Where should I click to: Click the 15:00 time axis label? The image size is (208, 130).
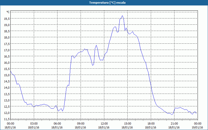click(x=127, y=124)
